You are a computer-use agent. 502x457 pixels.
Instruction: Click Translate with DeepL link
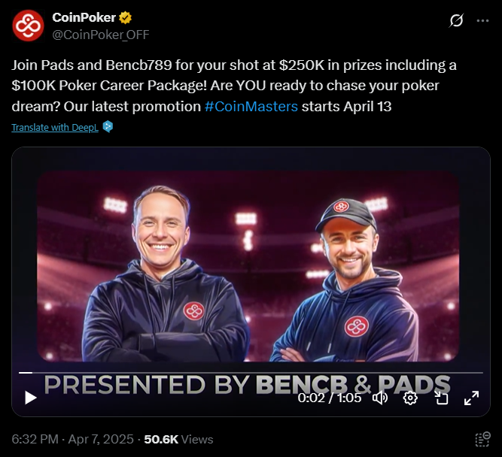pos(55,127)
